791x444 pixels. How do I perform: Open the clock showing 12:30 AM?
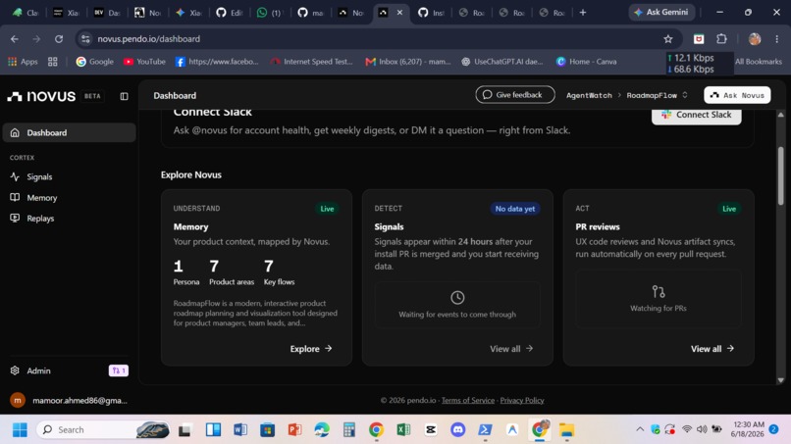747,429
